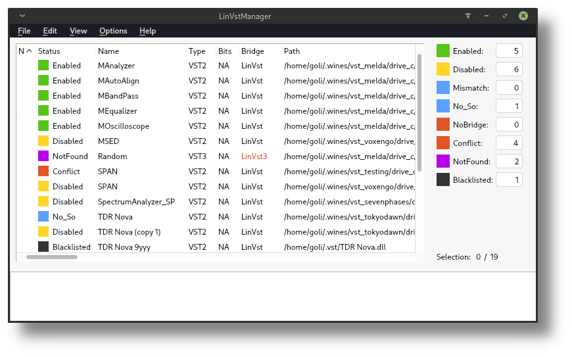Click green status icon of MEqualizer row
The image size is (572, 357).
pyautogui.click(x=43, y=111)
